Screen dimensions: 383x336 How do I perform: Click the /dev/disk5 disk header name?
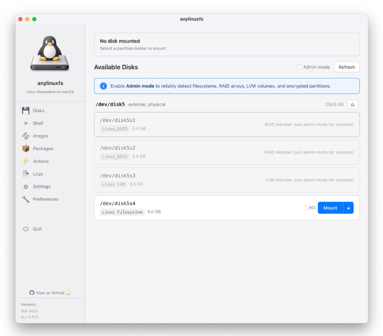coord(110,104)
